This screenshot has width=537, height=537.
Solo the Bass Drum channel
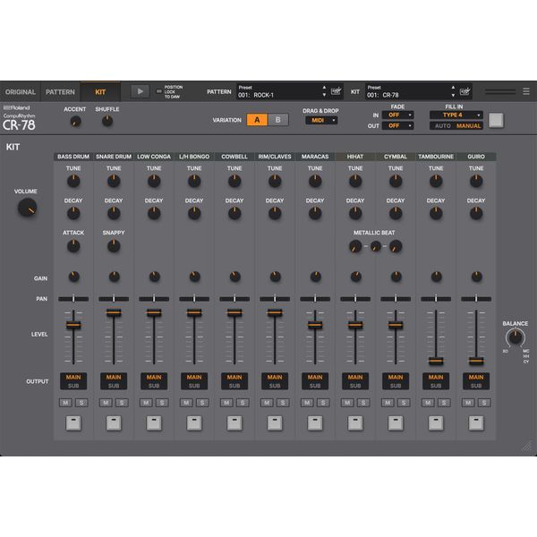81,403
